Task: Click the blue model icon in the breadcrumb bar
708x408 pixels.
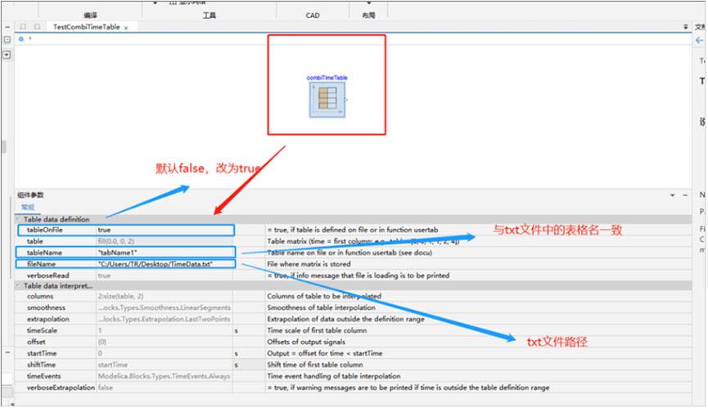Action: click(21, 38)
